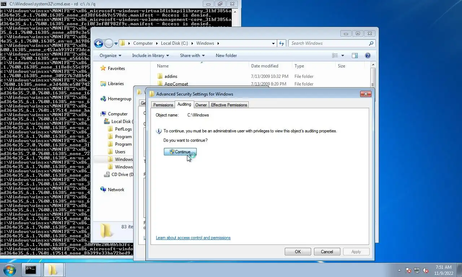The width and height of the screenshot is (462, 277).
Task: Open the Share with menu
Action: click(x=192, y=56)
